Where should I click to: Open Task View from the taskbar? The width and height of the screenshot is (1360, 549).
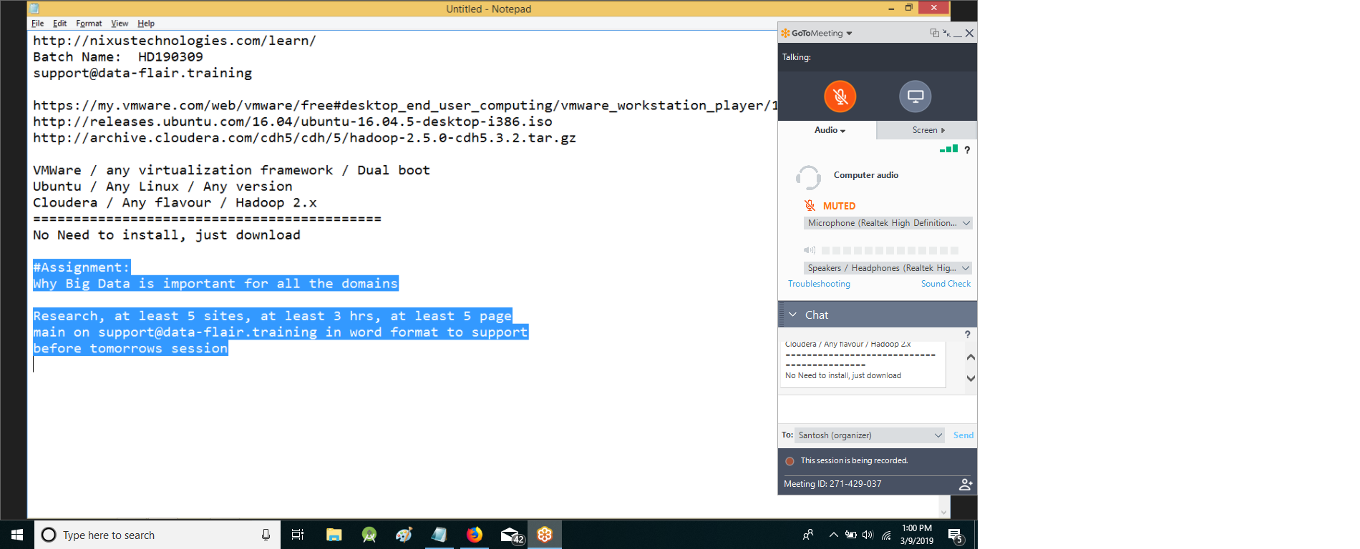(x=298, y=535)
